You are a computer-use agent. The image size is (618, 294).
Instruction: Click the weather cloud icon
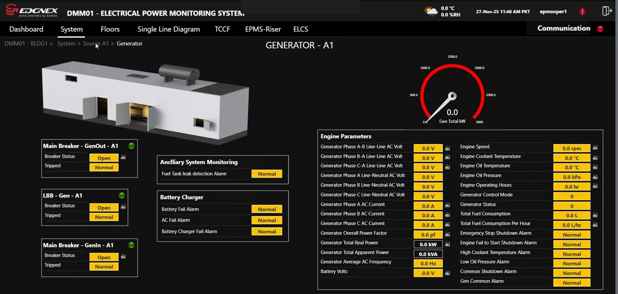(x=431, y=12)
